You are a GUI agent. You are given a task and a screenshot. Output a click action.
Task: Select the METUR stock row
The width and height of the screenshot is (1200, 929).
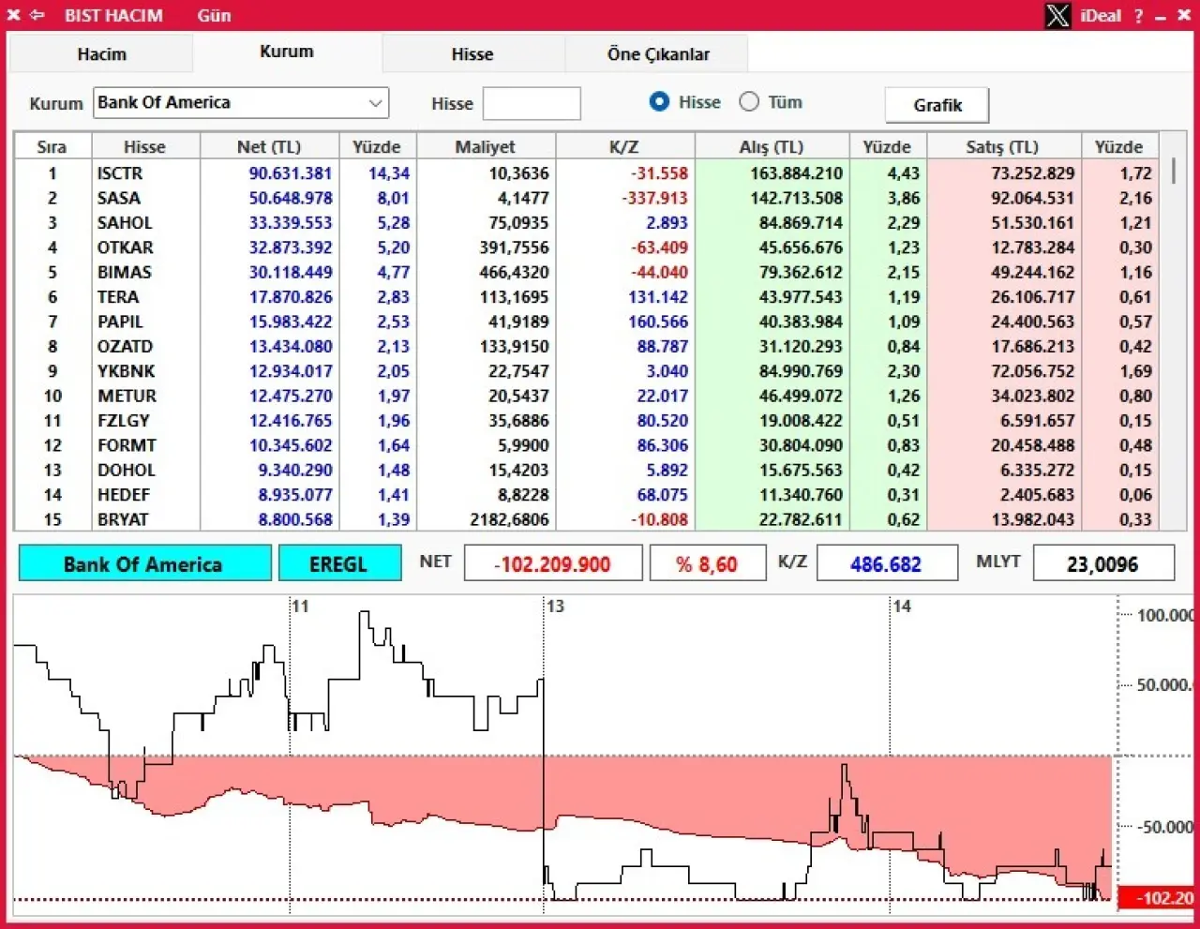pyautogui.click(x=587, y=396)
